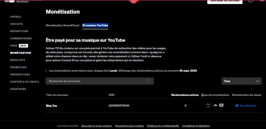
Task: Click the Monétisation status link
Action: [x=248, y=105]
